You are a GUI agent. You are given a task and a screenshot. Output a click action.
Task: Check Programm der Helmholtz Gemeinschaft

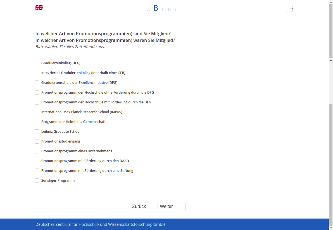(37, 122)
